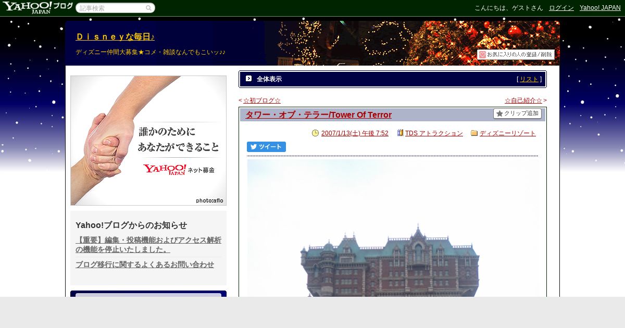Click the folder icon beside ディズニーリゾート

(x=474, y=133)
